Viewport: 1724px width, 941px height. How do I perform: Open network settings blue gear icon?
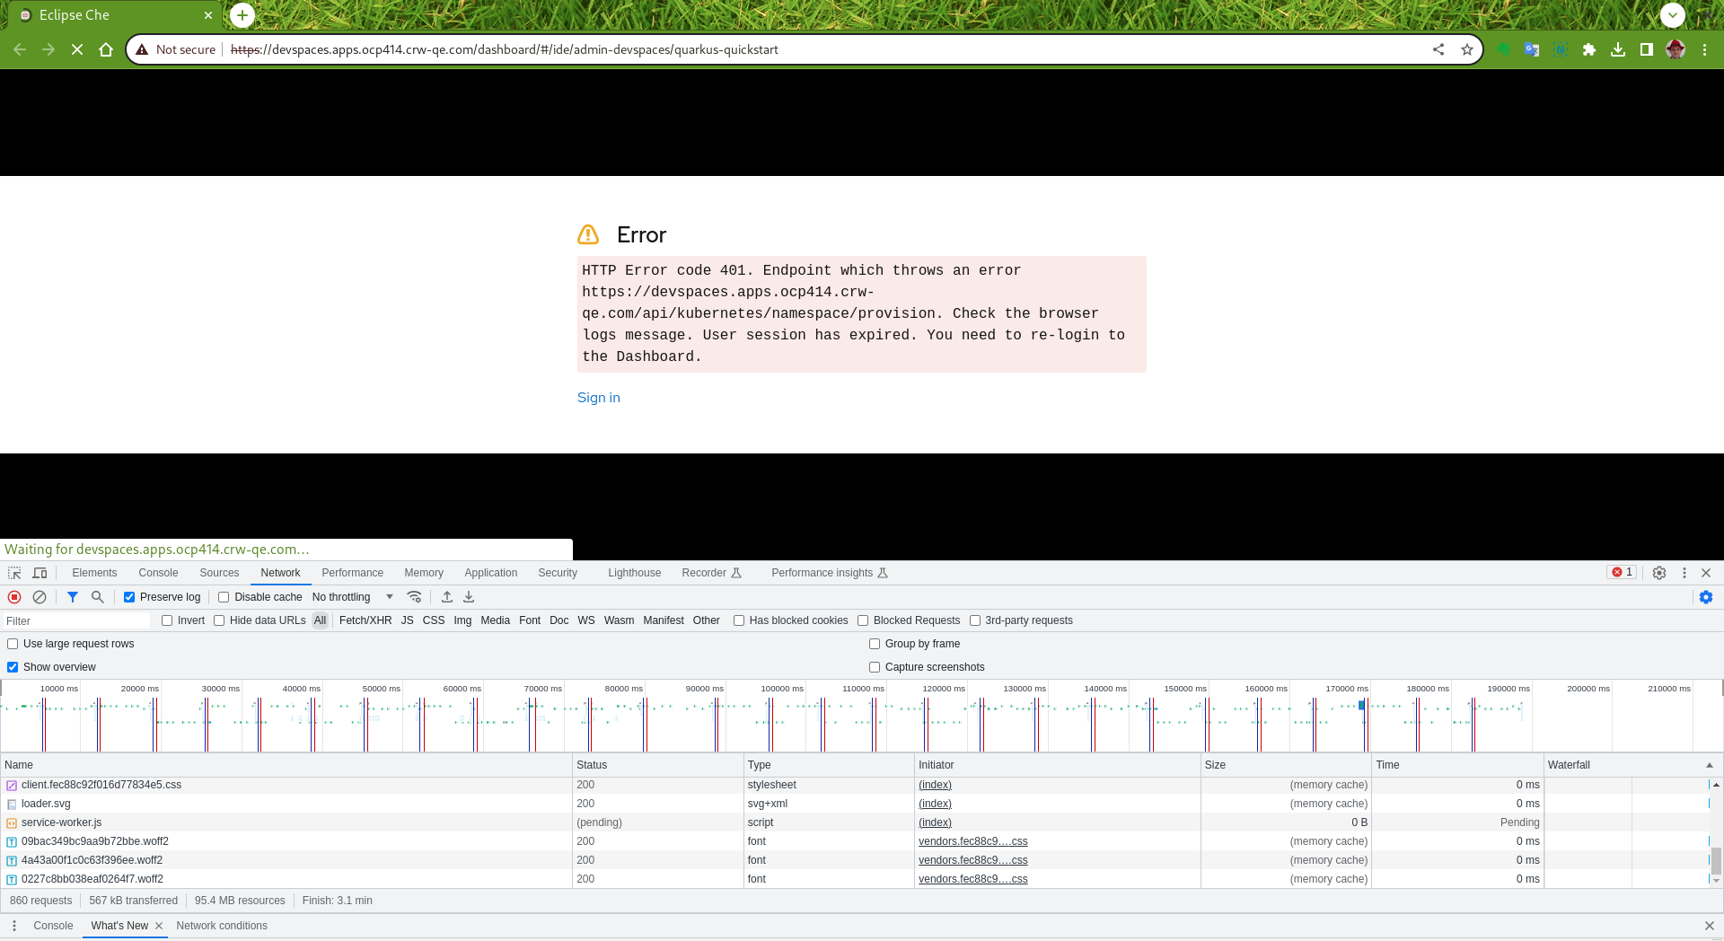[1706, 597]
